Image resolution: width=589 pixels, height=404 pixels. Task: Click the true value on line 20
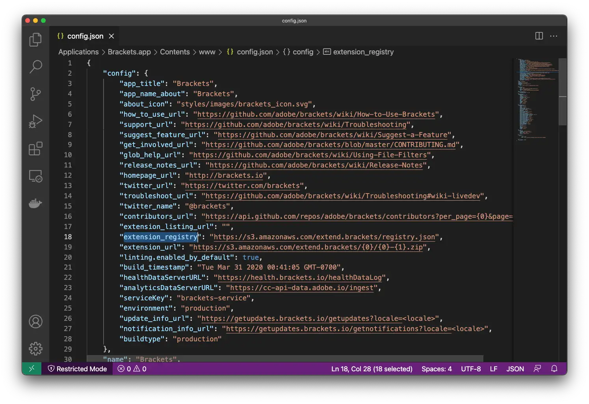pyautogui.click(x=251, y=257)
